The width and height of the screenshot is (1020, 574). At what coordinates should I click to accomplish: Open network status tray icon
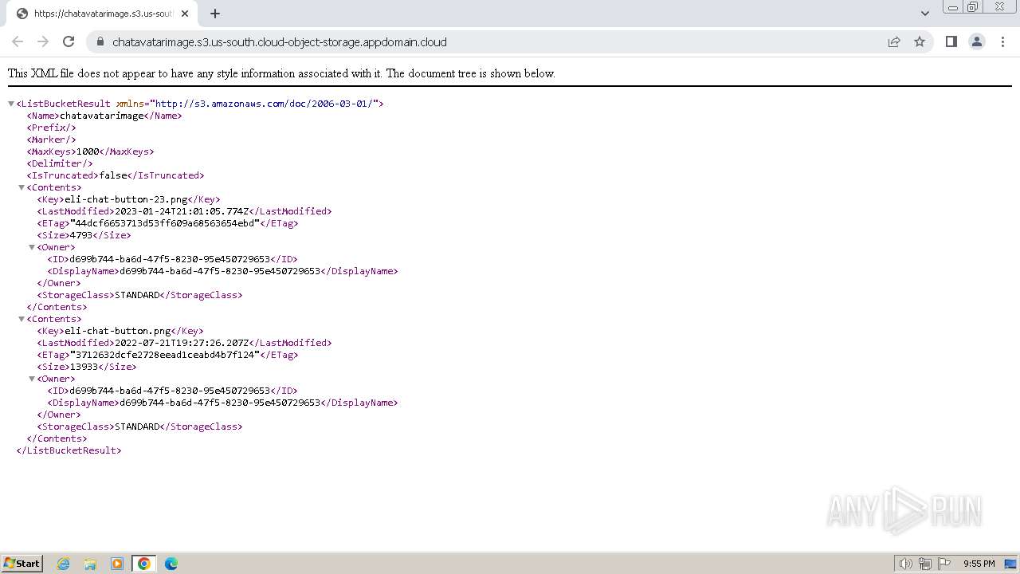click(x=925, y=564)
